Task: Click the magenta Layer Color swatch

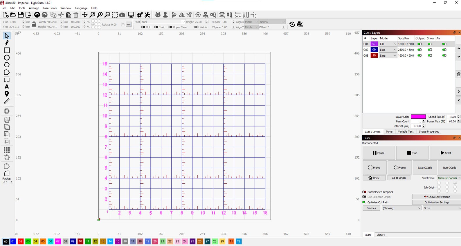Action: click(418, 117)
